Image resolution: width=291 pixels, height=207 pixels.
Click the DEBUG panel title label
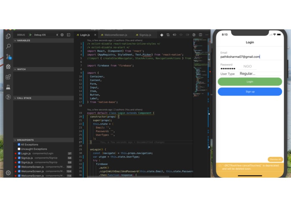21,35
